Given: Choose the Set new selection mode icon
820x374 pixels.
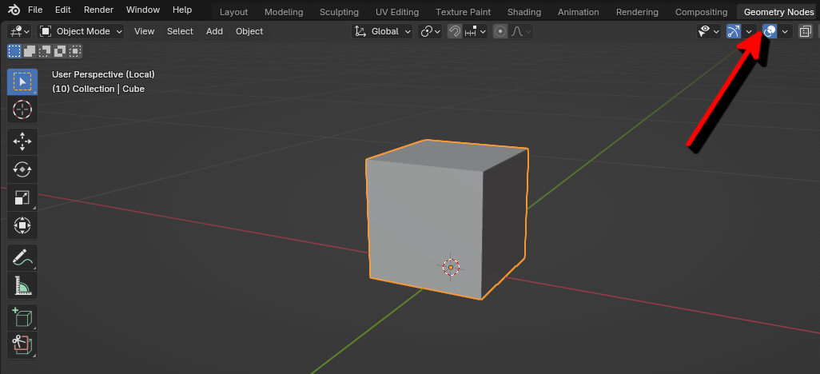Looking at the screenshot, I should point(14,50).
